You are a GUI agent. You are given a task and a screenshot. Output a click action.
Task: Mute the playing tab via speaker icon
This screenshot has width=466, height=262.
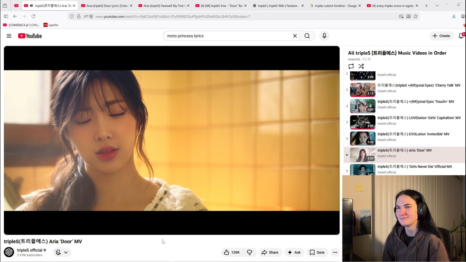(x=31, y=5)
